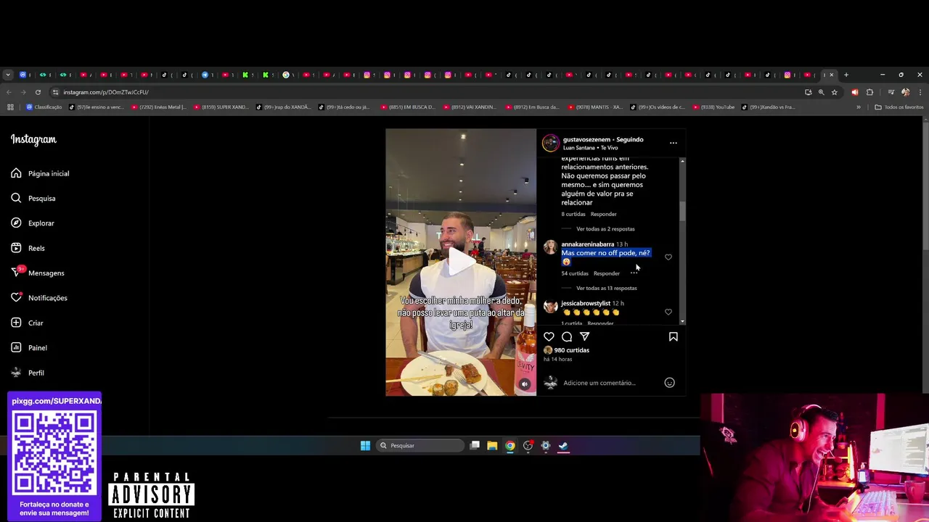This screenshot has width=929, height=522.
Task: Click the comments panel scrollbar thumb
Action: (x=682, y=210)
